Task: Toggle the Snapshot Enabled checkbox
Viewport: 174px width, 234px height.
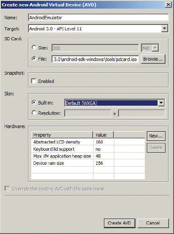Action: click(34, 81)
